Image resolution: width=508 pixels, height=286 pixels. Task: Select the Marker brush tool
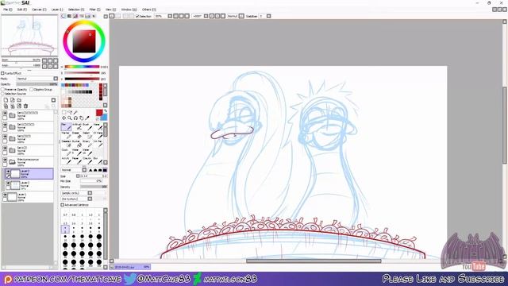(x=66, y=135)
